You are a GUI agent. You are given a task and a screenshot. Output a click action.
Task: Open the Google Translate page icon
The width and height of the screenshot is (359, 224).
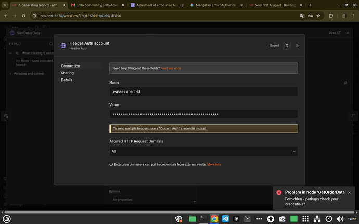point(302,16)
